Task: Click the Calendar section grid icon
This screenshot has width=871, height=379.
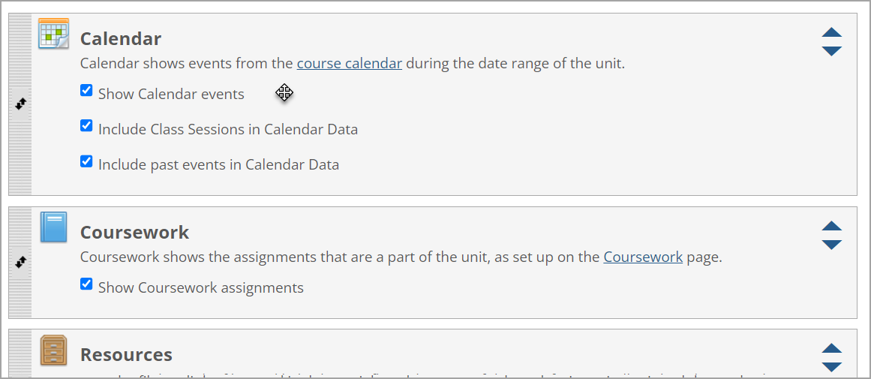Action: pyautogui.click(x=53, y=34)
